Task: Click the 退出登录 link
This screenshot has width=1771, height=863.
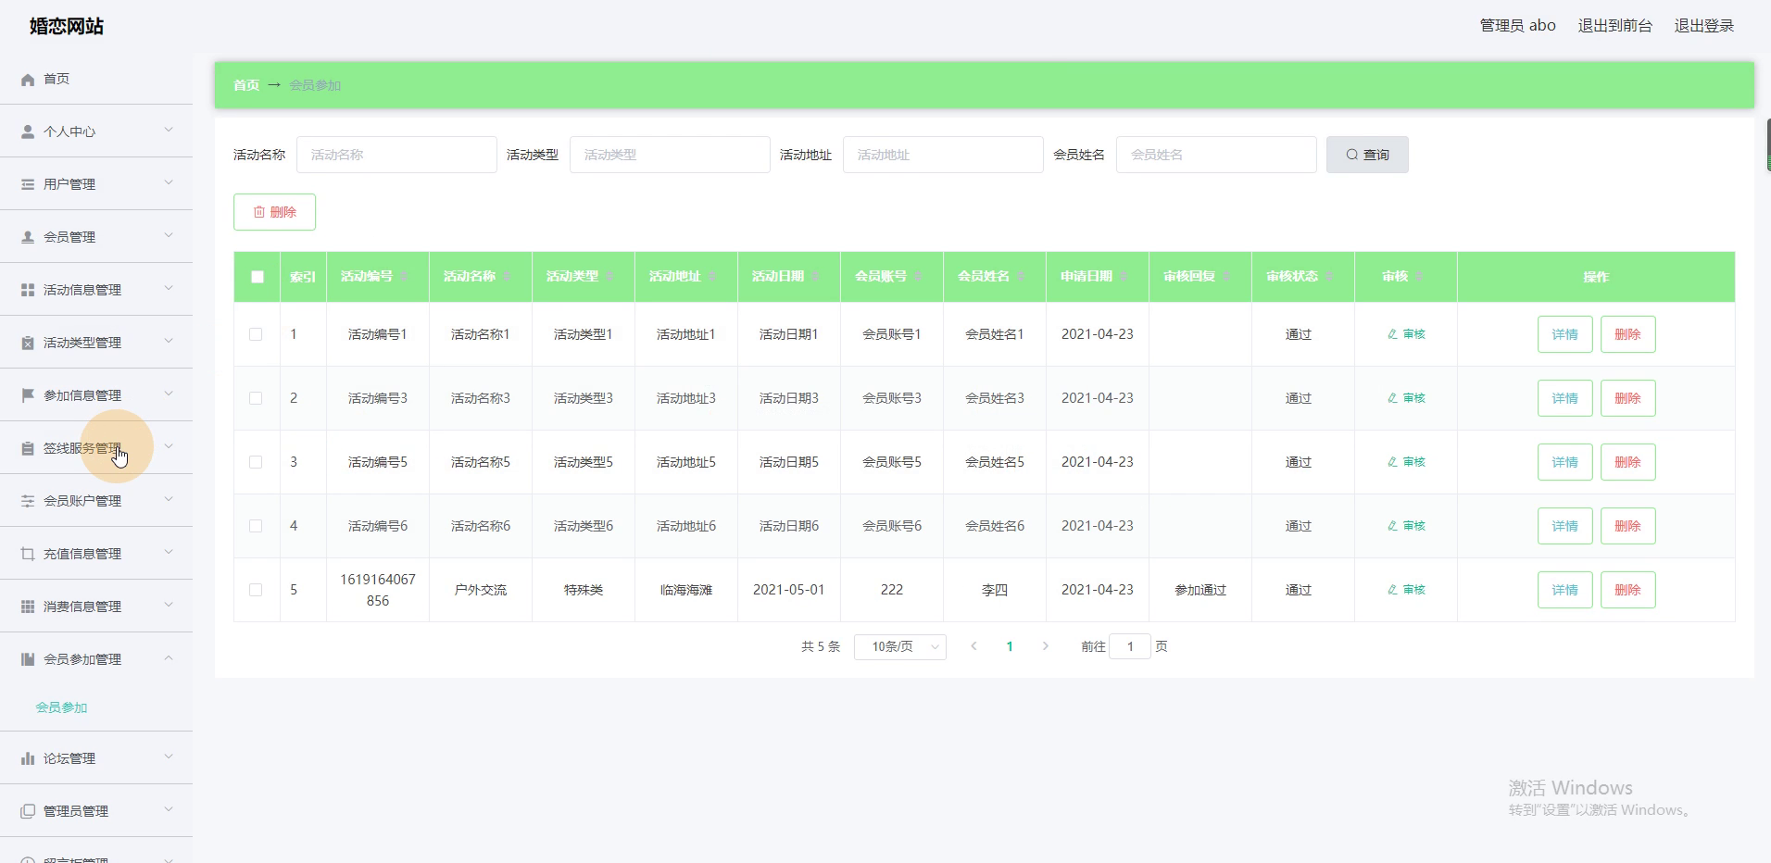Action: (x=1703, y=26)
